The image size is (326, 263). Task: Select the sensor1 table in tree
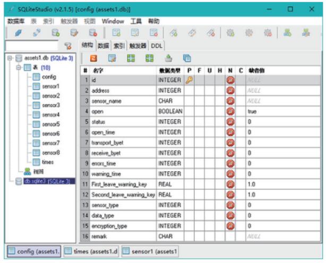(x=51, y=86)
